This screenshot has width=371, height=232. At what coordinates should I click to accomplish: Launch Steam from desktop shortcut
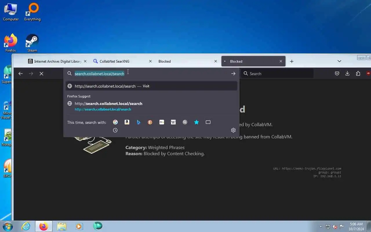coord(32,43)
